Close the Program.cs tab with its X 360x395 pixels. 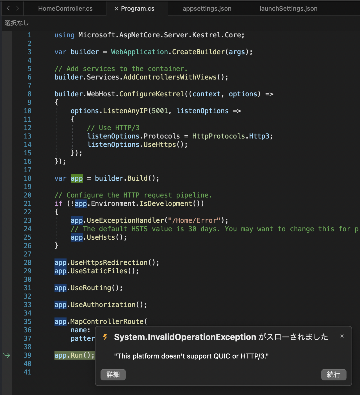[x=116, y=9]
